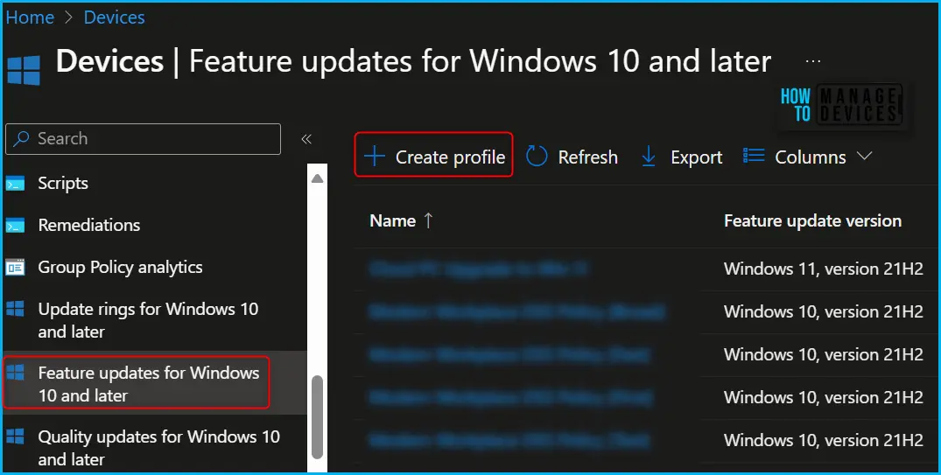This screenshot has width=941, height=475.
Task: Collapse the sidebar with double chevron
Action: click(x=306, y=139)
